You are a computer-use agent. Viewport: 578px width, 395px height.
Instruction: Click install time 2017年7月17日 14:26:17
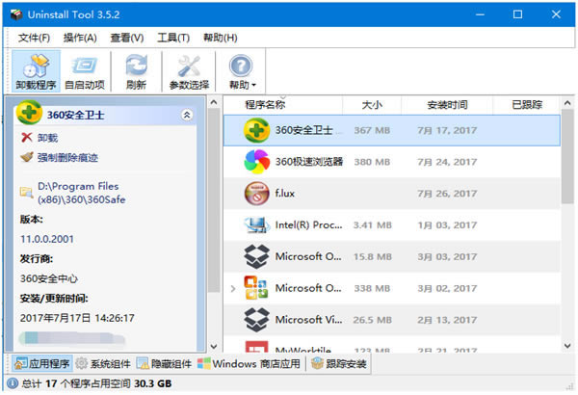point(77,318)
